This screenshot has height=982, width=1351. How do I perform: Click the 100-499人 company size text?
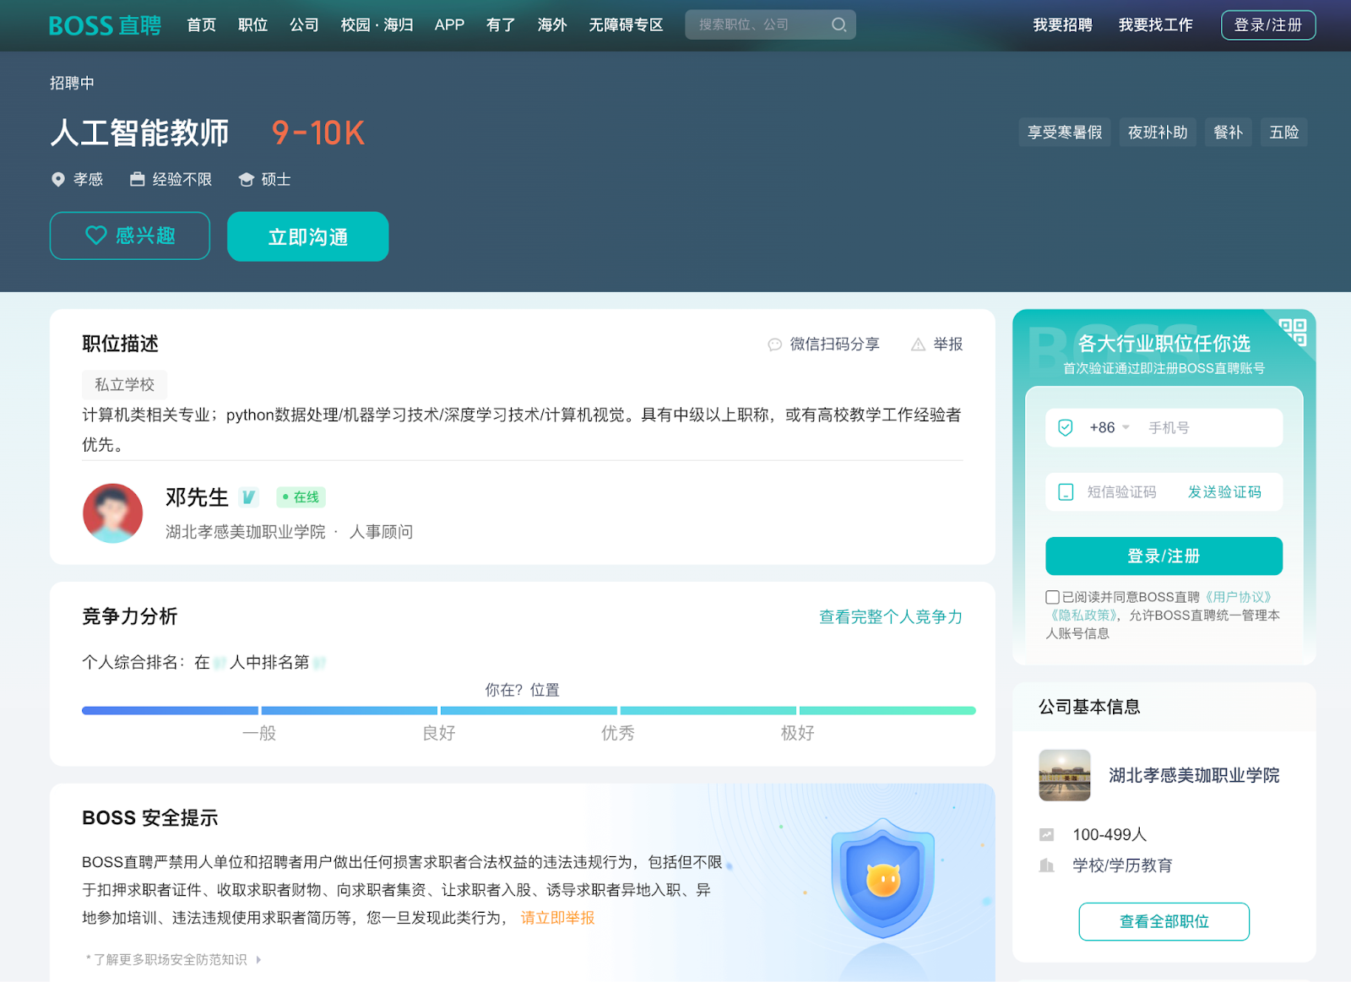1110,834
